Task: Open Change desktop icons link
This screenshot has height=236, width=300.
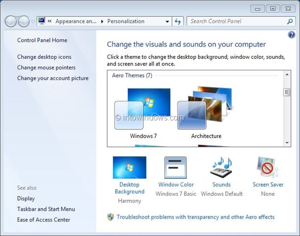Action: point(44,57)
